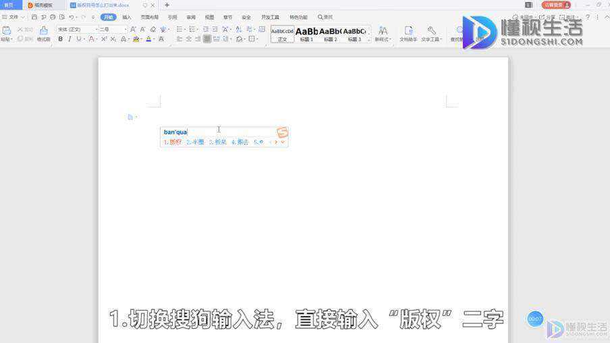Select the 标题 1 heading style
610x343 pixels.
pos(306,34)
